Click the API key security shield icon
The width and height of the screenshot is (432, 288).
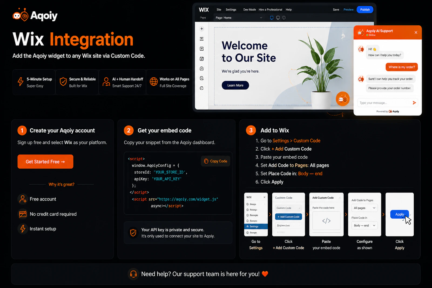(x=133, y=233)
